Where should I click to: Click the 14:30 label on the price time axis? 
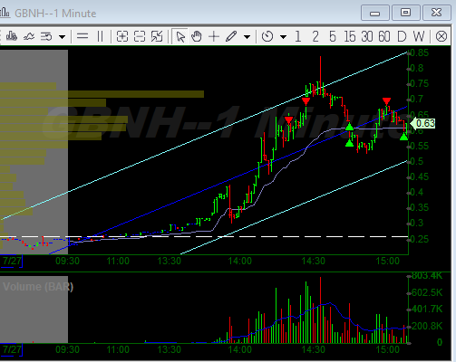point(314,261)
